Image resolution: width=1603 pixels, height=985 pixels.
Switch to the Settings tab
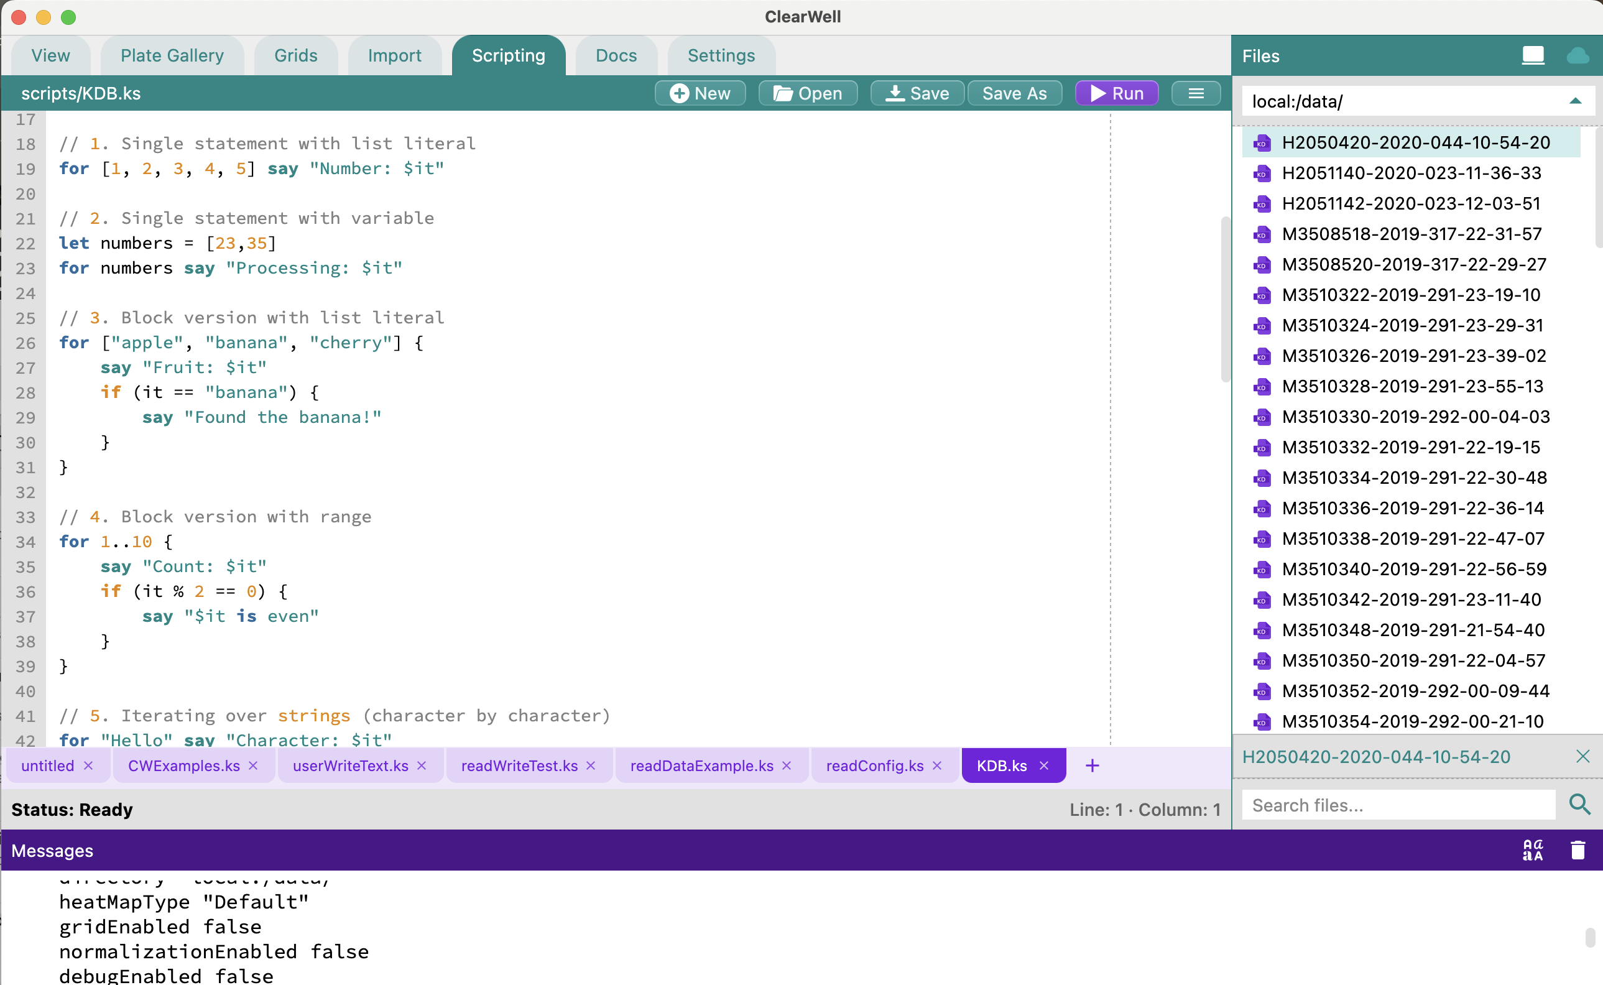[721, 55]
